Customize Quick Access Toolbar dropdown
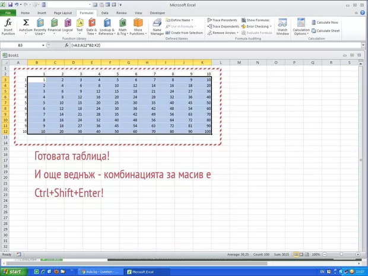This screenshot has width=368, height=276. click(120, 5)
